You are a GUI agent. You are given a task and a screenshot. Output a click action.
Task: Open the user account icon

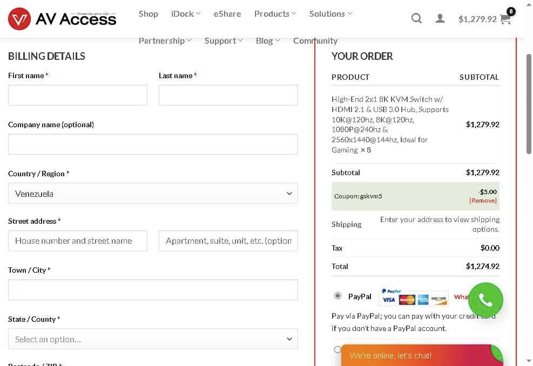[x=440, y=18]
